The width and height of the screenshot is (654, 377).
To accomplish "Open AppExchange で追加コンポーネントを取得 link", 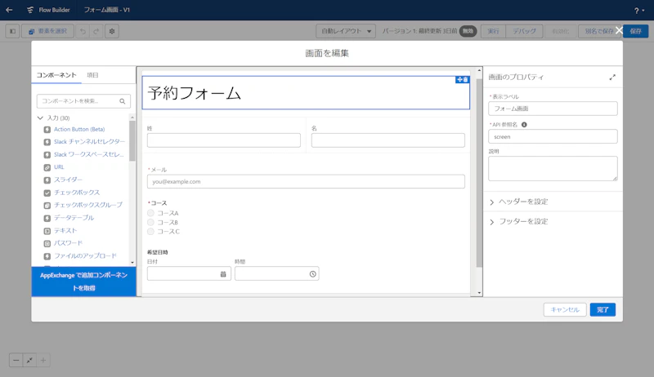I will tap(84, 282).
